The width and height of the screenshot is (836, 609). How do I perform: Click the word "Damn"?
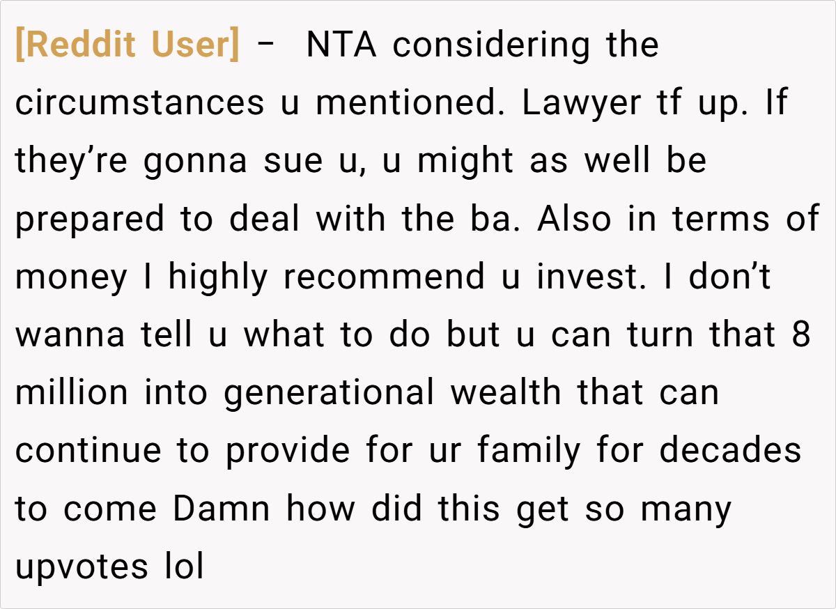(222, 509)
